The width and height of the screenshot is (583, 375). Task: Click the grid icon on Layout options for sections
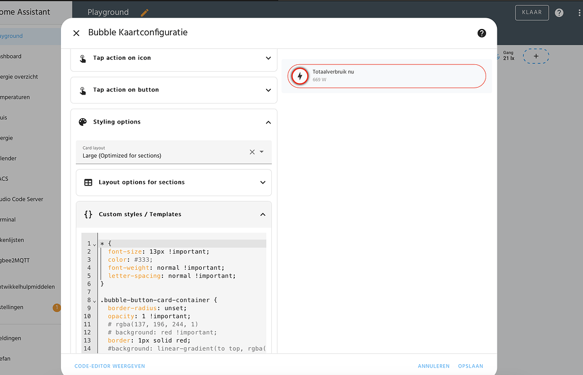[88, 182]
